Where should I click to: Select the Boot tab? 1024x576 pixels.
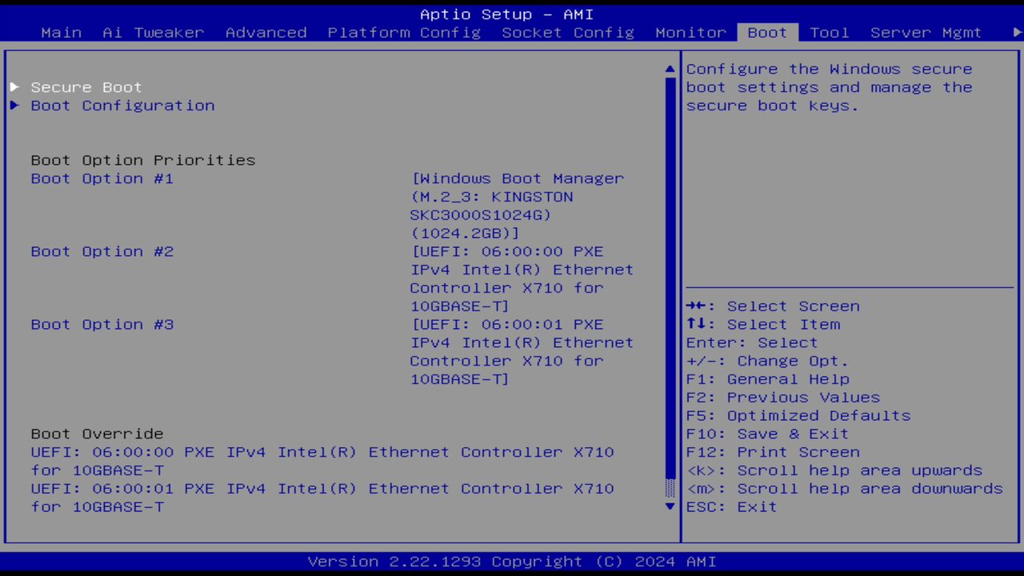click(767, 33)
